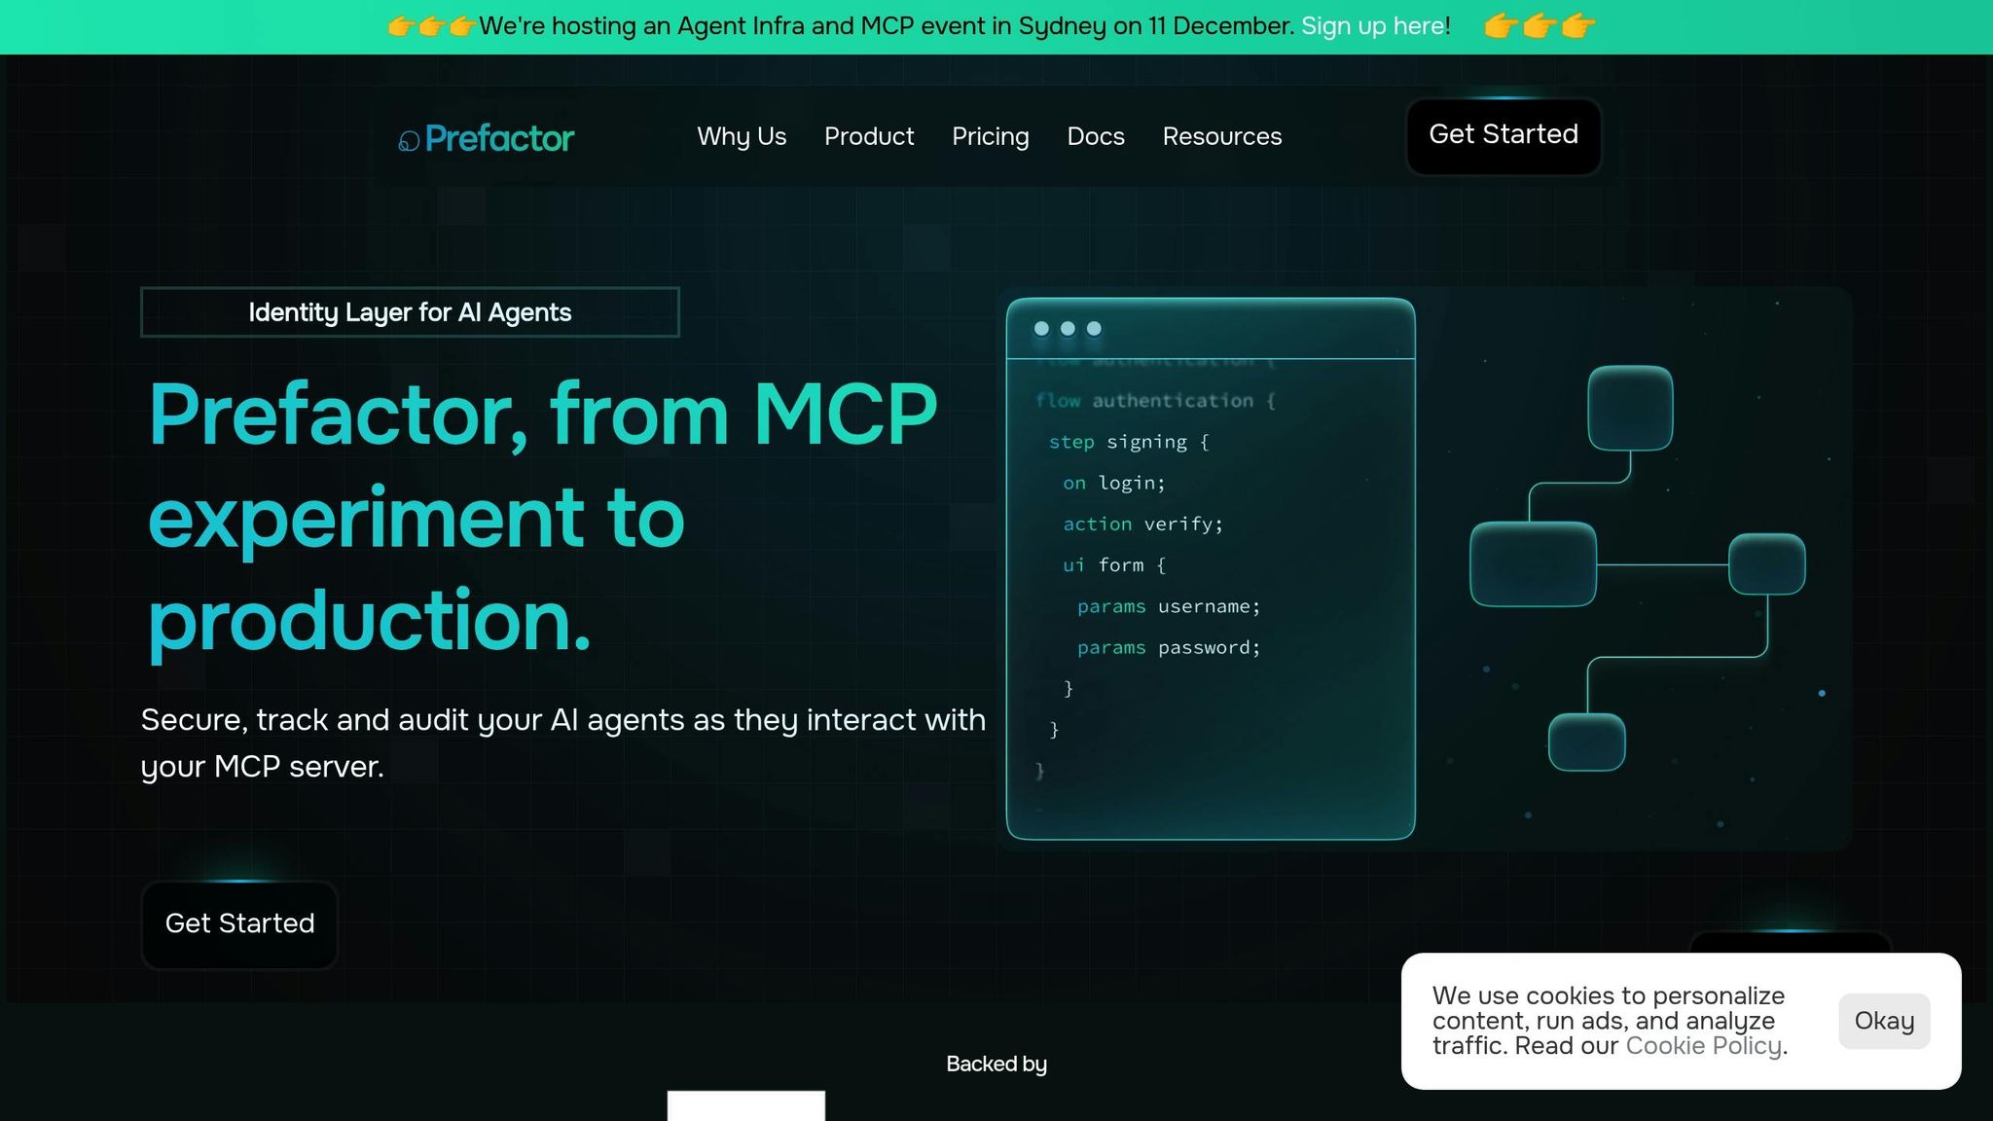Click the 'Secure, track and audit your AI agents' subheading

(562, 742)
